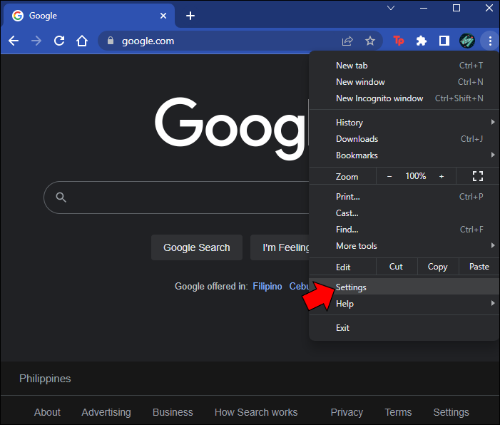Open a New Incognito window
The width and height of the screenshot is (500, 425).
tap(404, 98)
